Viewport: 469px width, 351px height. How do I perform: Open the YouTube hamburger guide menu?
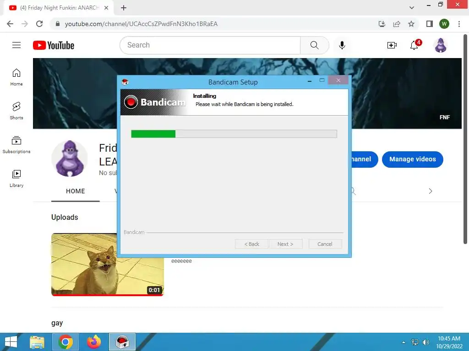[16, 45]
